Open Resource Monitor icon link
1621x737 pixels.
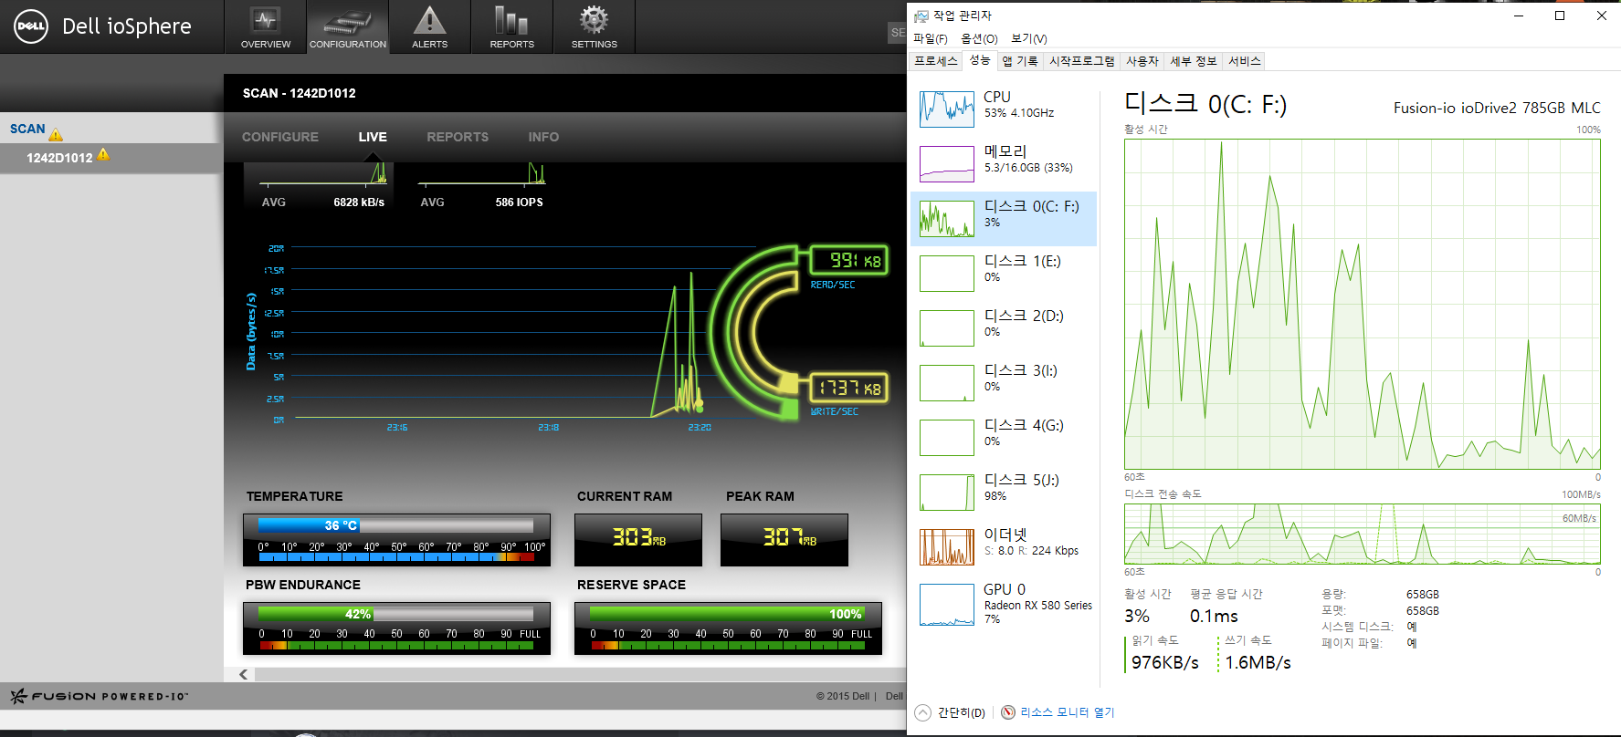pos(1008,712)
